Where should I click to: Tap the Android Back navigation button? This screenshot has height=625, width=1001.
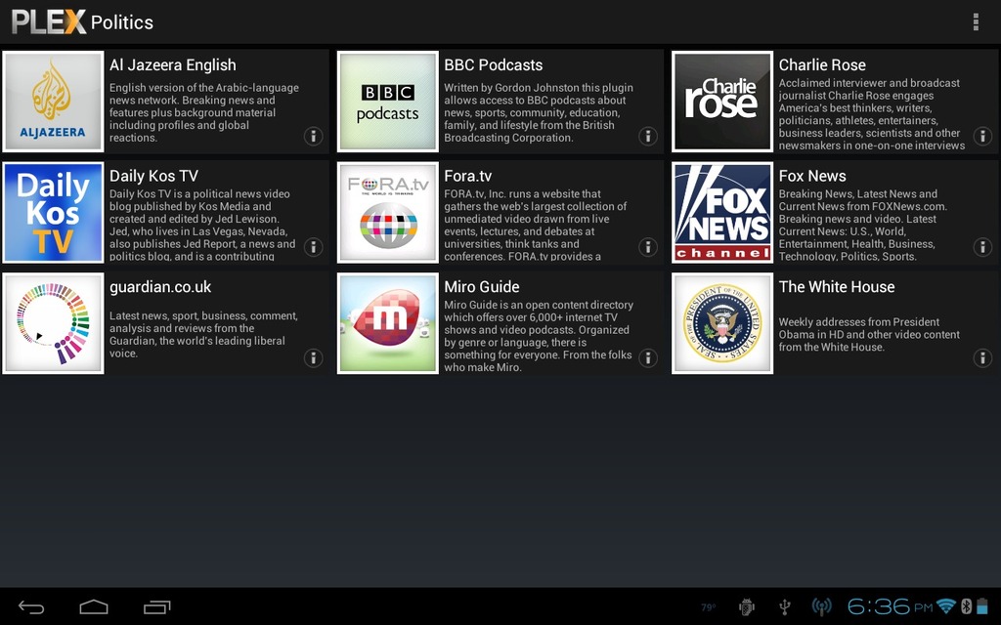[x=30, y=607]
